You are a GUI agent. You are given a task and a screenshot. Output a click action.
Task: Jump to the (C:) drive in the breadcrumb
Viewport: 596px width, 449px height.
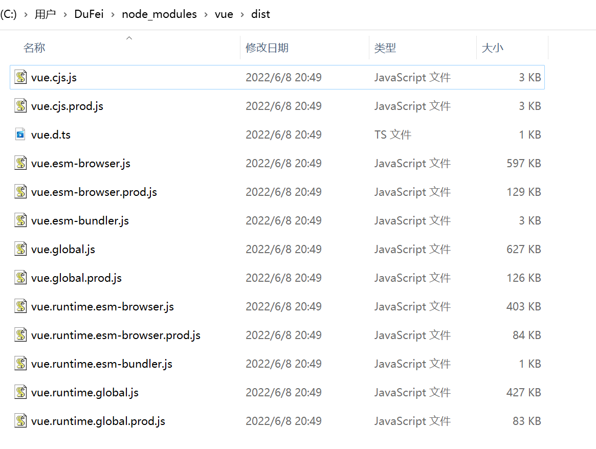coord(8,14)
